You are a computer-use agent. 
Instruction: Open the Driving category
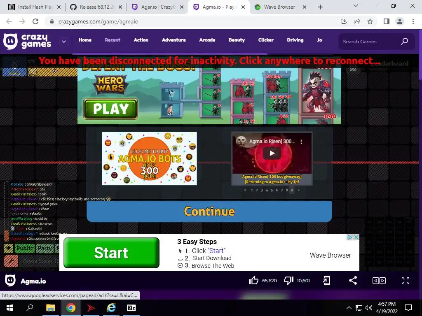(295, 40)
